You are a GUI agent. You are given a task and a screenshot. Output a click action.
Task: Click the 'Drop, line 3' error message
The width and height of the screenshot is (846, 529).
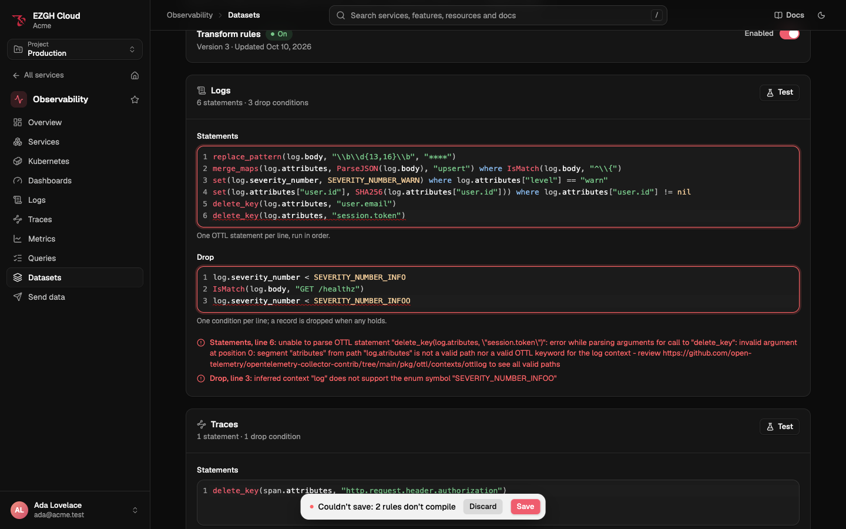coord(383,379)
